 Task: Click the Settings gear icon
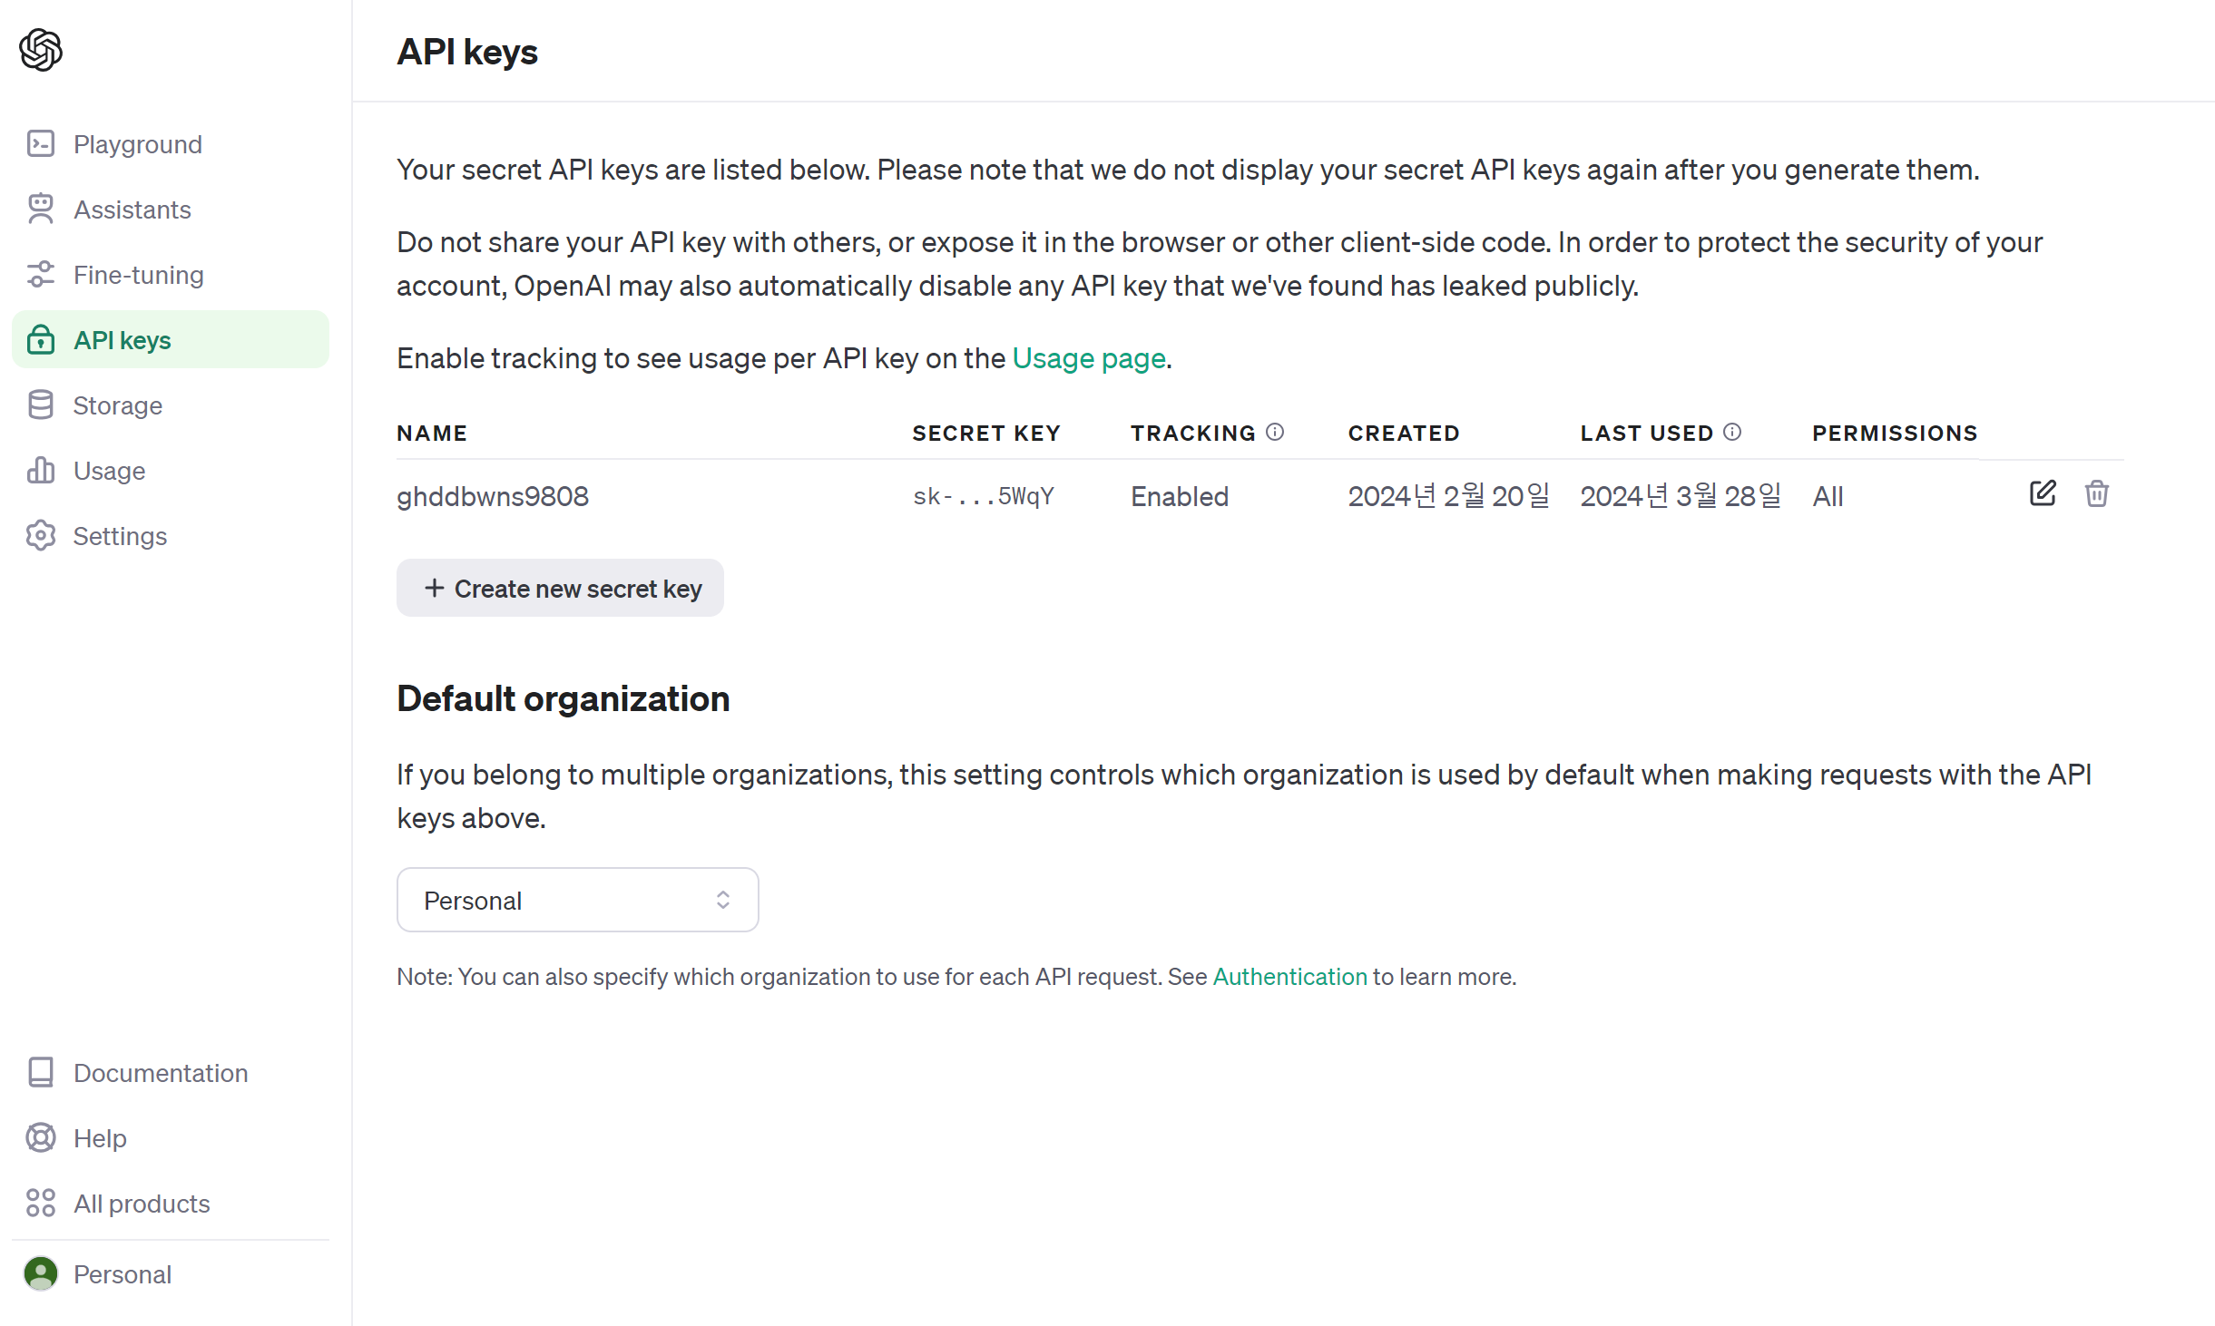point(41,536)
